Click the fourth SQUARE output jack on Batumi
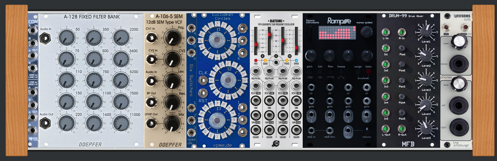 (296, 130)
